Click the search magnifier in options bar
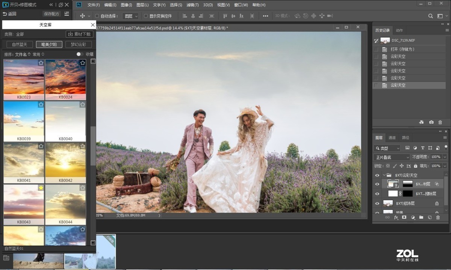Image resolution: width=451 pixels, height=270 pixels. (x=431, y=16)
